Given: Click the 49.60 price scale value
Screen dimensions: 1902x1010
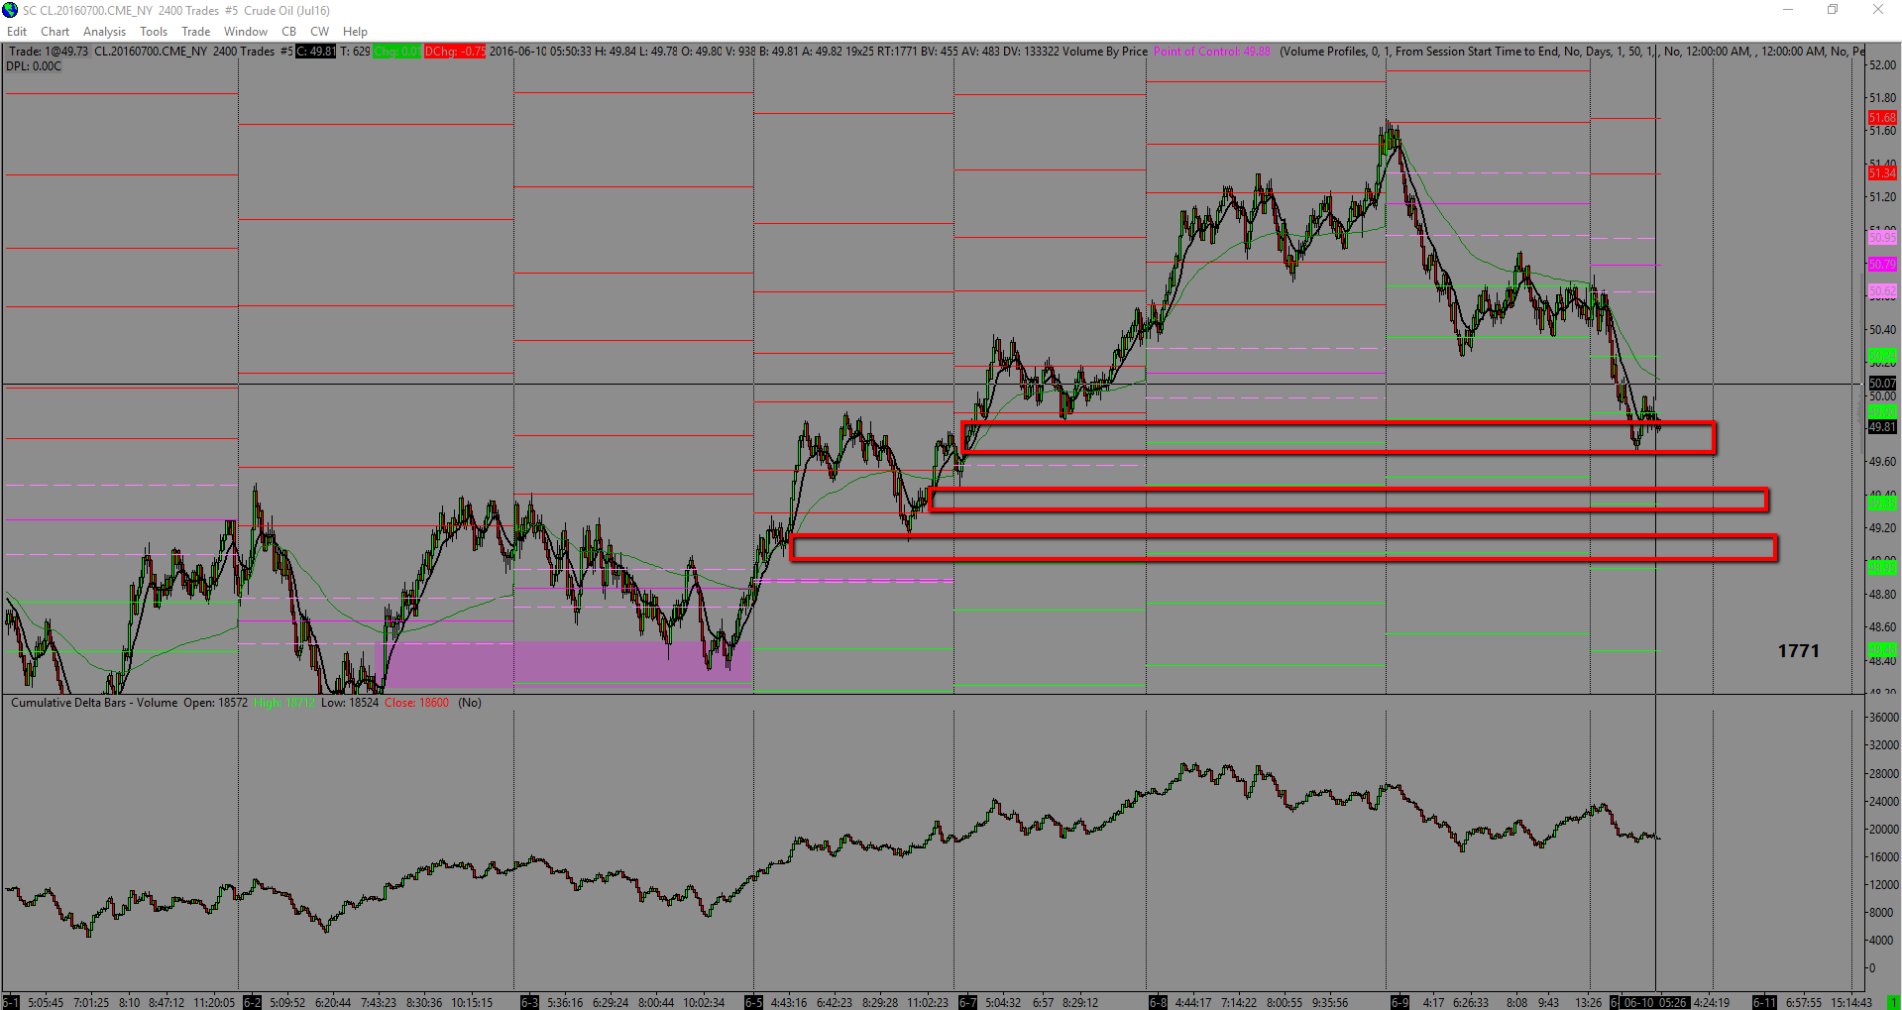Looking at the screenshot, I should pyautogui.click(x=1882, y=462).
